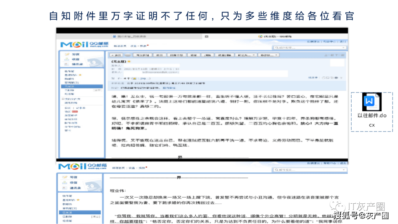
Task: Click the QQ邮箱 Mail logo in upper screenshot
Action: (84, 45)
